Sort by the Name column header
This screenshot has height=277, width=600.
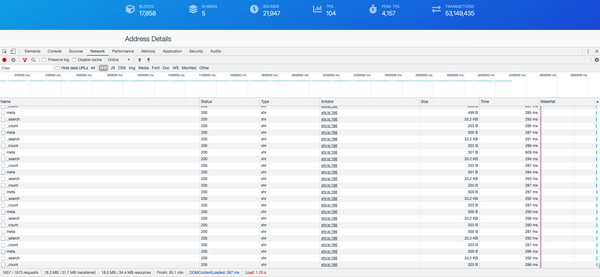[100, 102]
